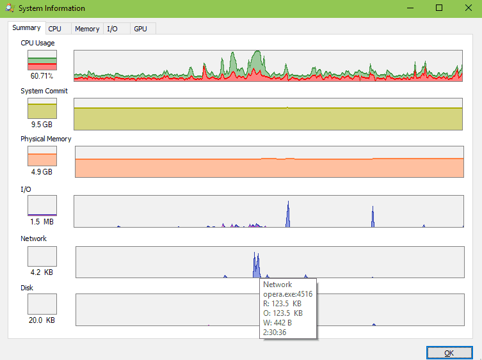
Task: Click the 'Physical Memory' label
Action: pyautogui.click(x=46, y=139)
